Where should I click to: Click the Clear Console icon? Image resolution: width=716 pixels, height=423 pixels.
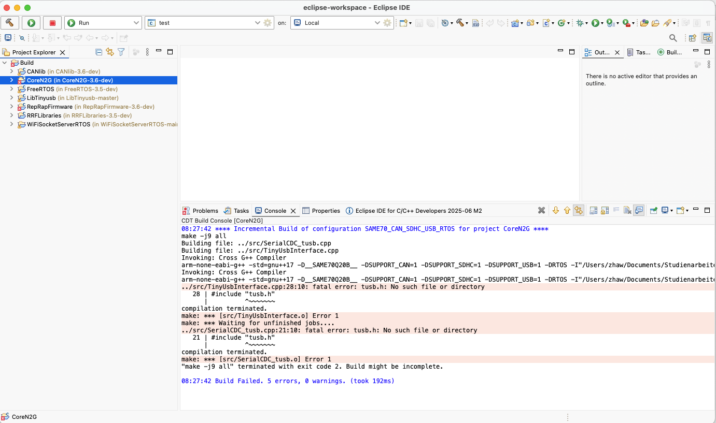click(627, 210)
